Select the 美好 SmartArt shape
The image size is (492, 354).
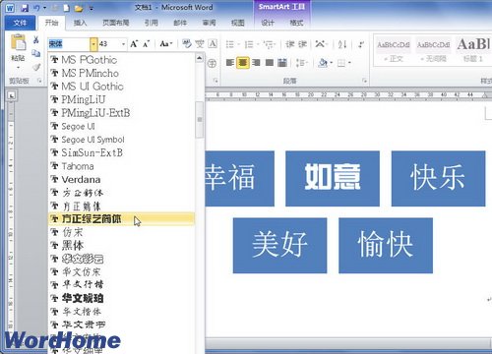279,245
